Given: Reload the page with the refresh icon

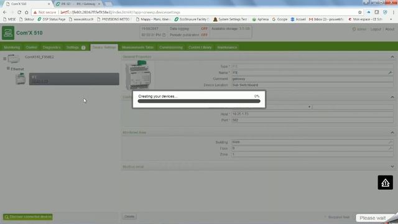Looking at the screenshot, I should [x=19, y=12].
